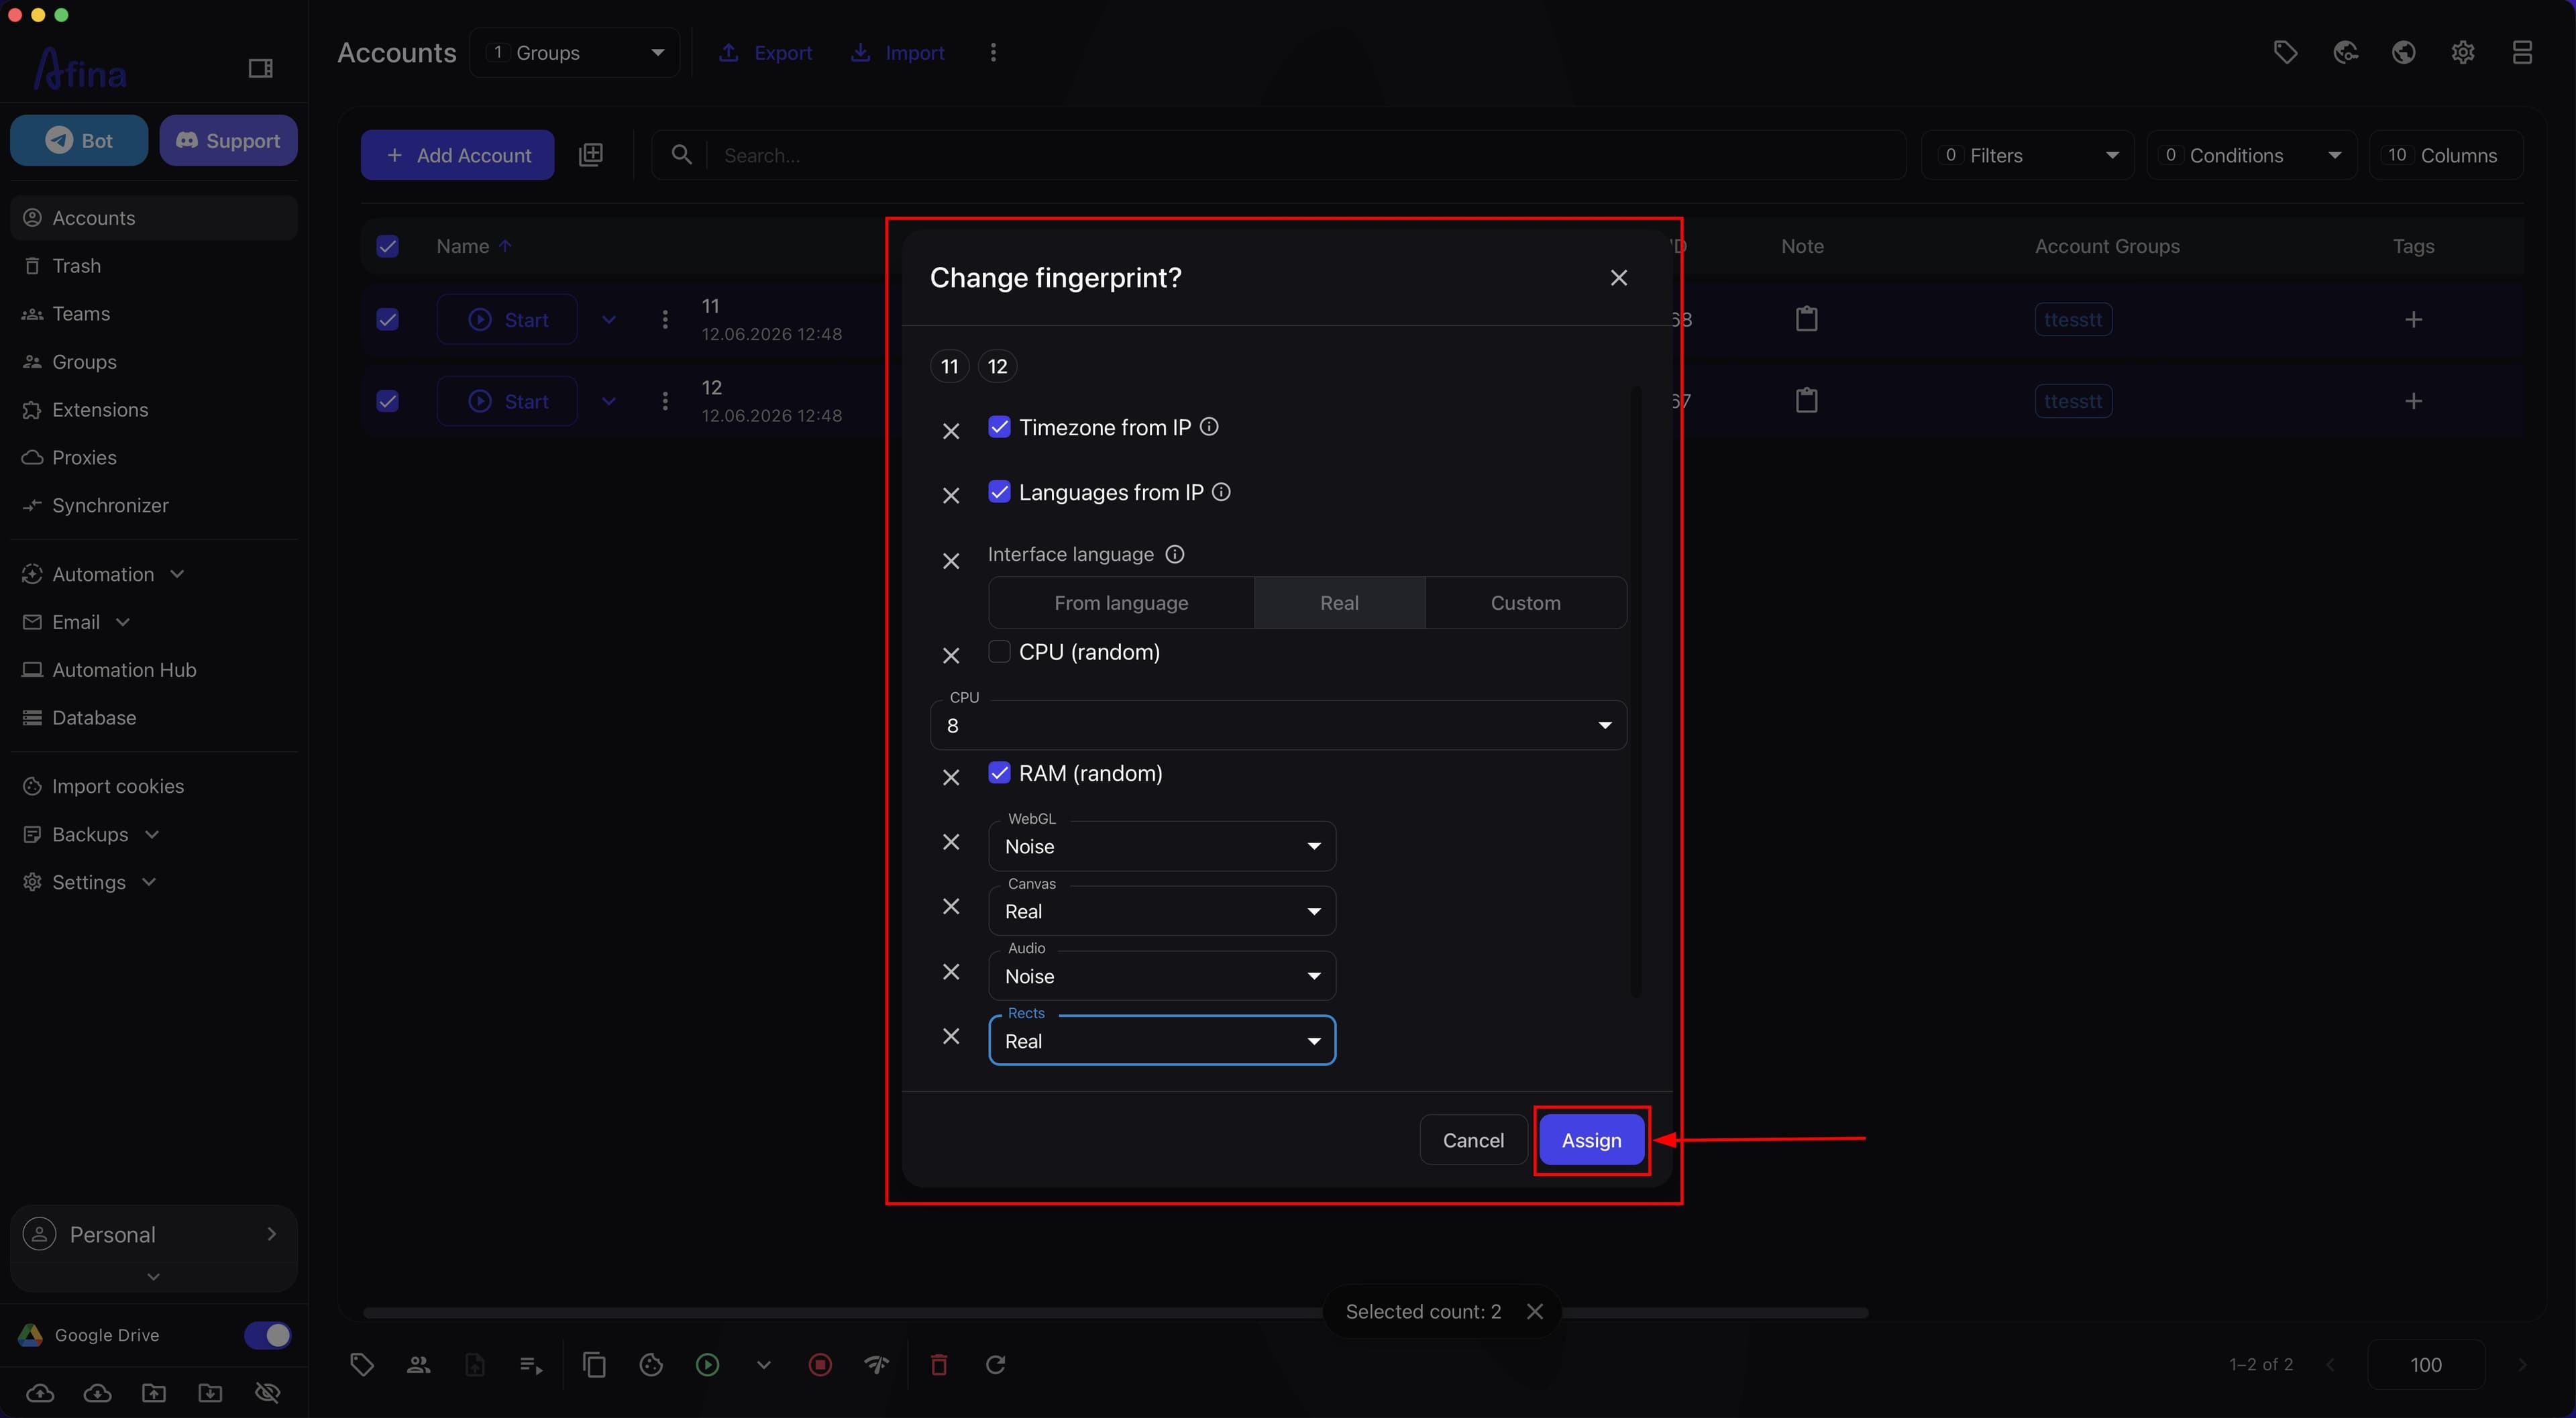Click the Support button
The height and width of the screenshot is (1418, 2576).
[228, 140]
